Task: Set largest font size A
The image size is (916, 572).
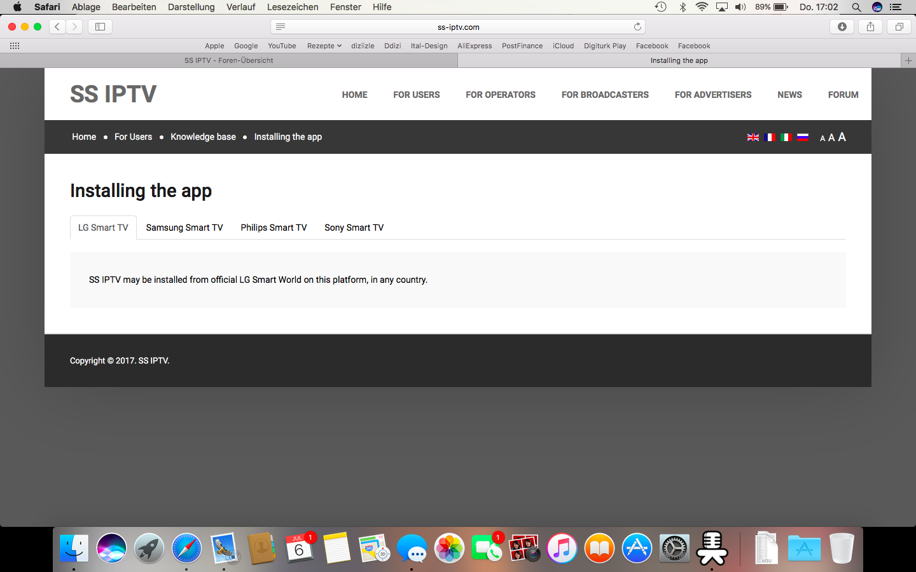Action: pyautogui.click(x=842, y=137)
